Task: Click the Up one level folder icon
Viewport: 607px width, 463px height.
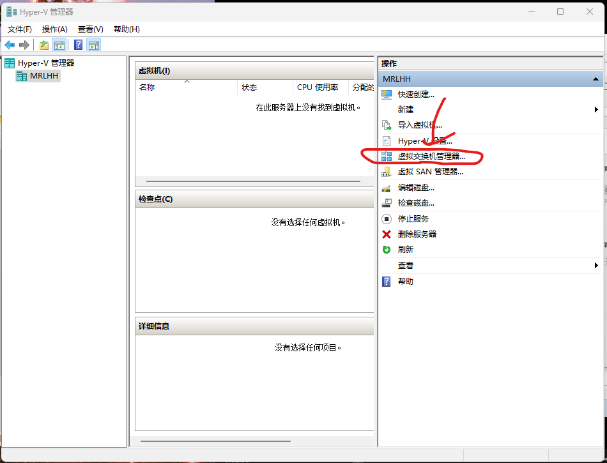Action: click(44, 45)
